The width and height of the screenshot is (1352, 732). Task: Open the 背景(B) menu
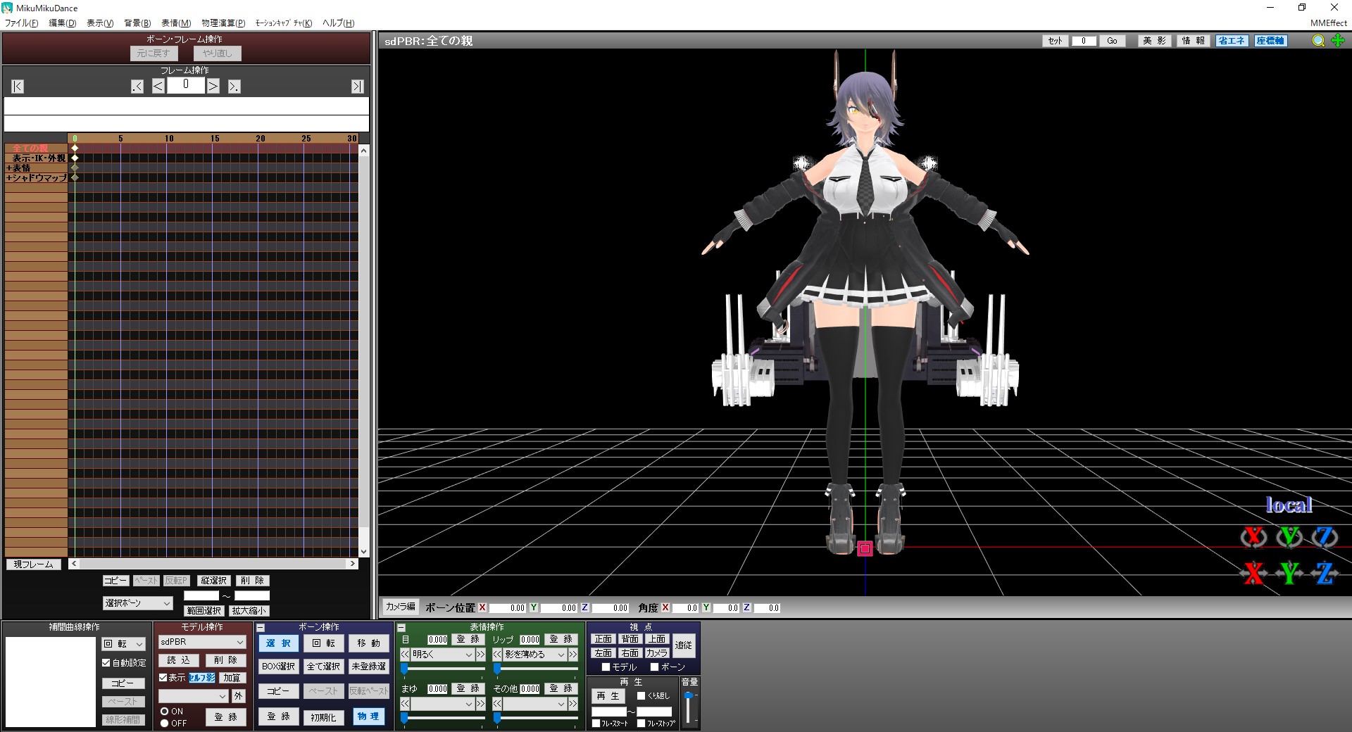[137, 23]
